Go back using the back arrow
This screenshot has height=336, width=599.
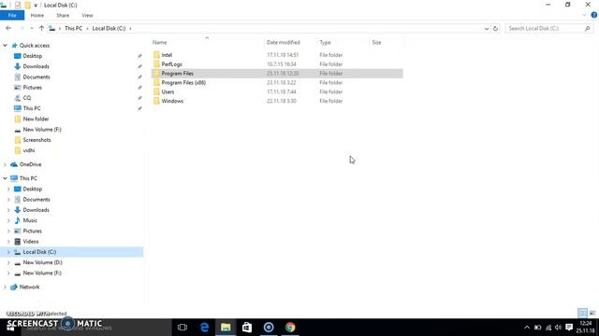(8, 28)
